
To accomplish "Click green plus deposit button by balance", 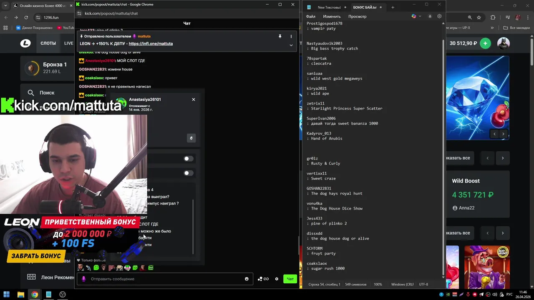I will 485,43.
